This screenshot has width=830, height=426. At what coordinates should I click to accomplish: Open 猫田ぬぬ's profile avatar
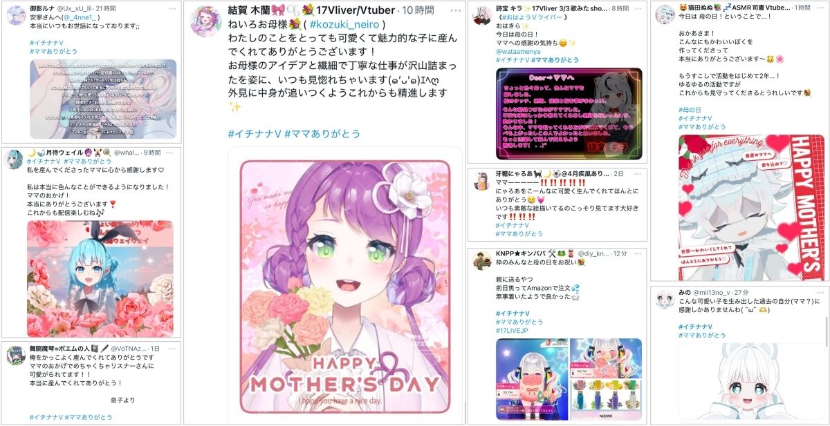tap(665, 14)
